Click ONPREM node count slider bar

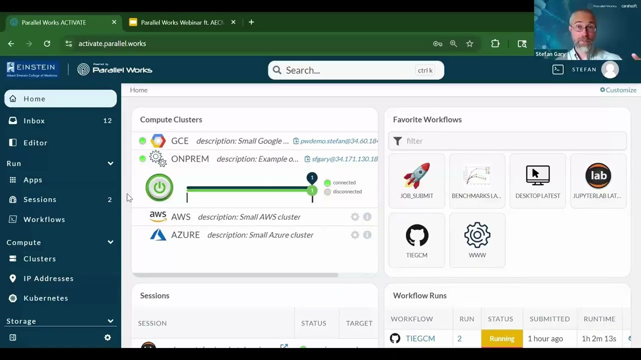[249, 189]
